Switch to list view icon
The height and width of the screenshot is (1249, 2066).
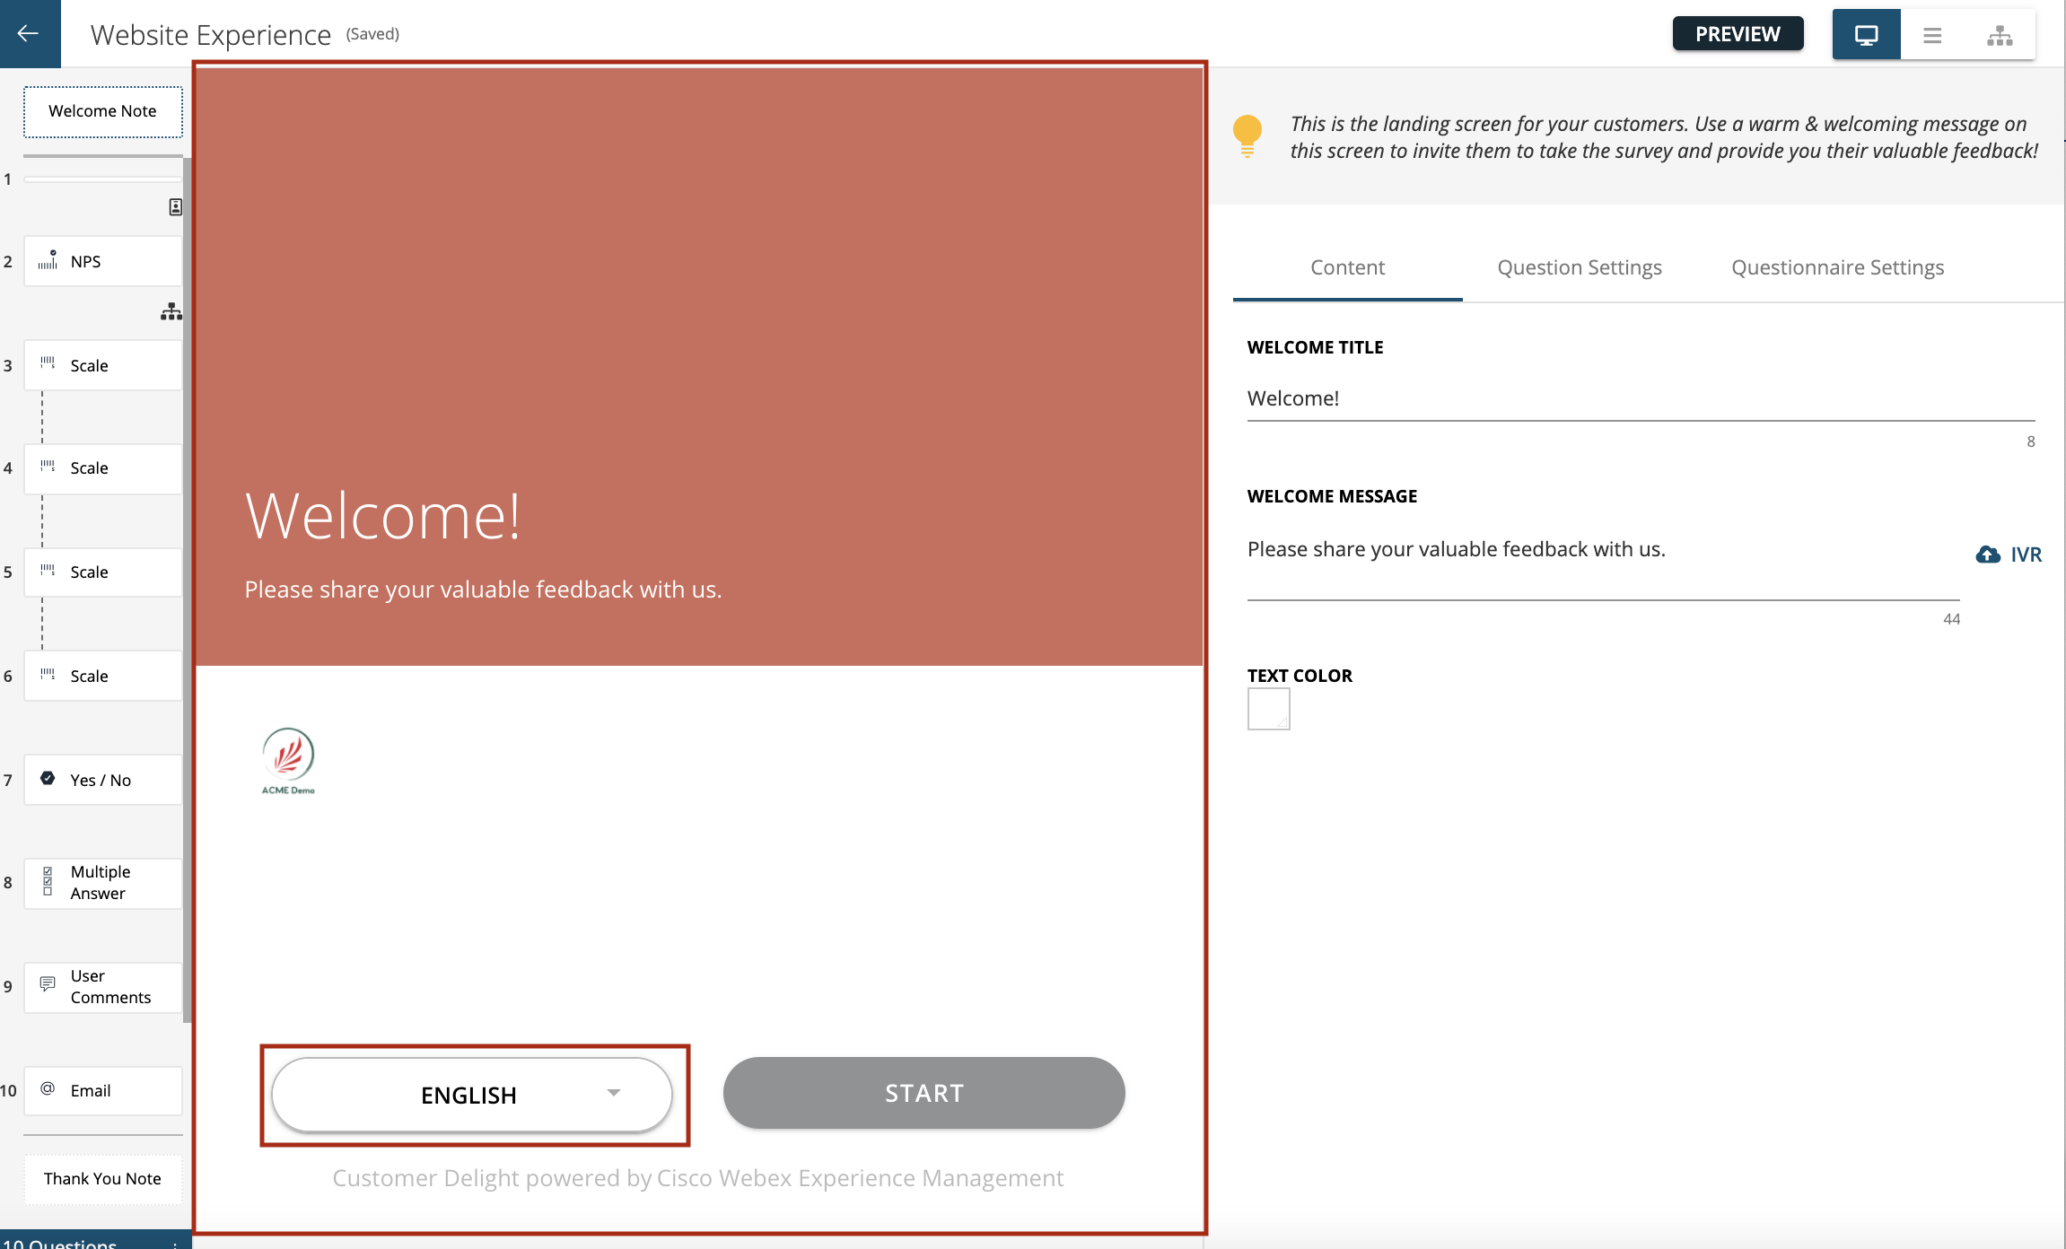[1932, 35]
